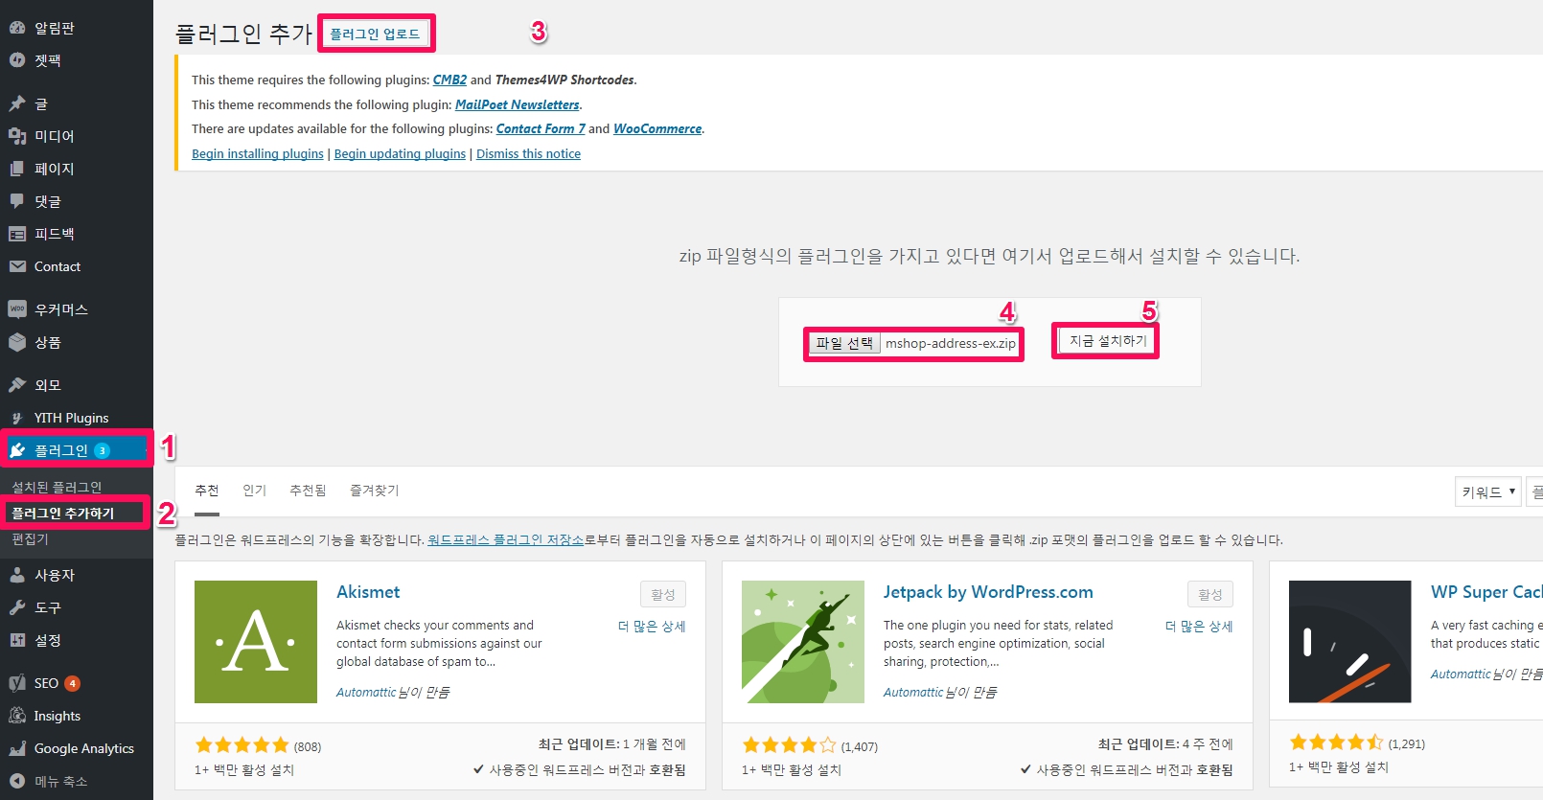Click the Products (상품) box icon

(x=17, y=342)
